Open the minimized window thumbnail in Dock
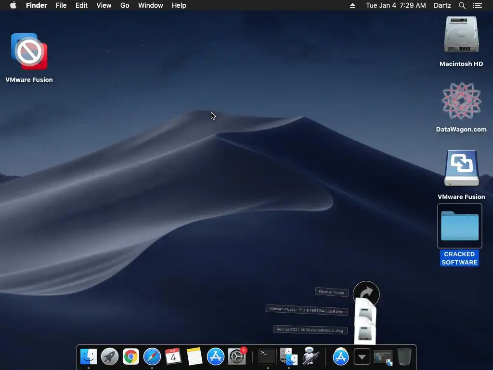This screenshot has width=493, height=370. click(383, 357)
